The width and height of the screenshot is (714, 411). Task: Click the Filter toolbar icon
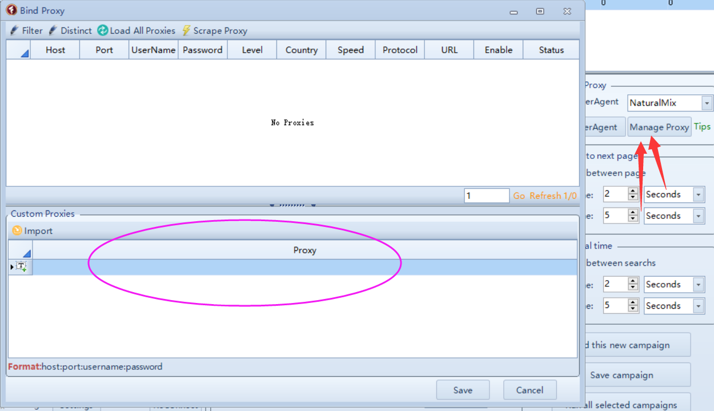point(14,31)
